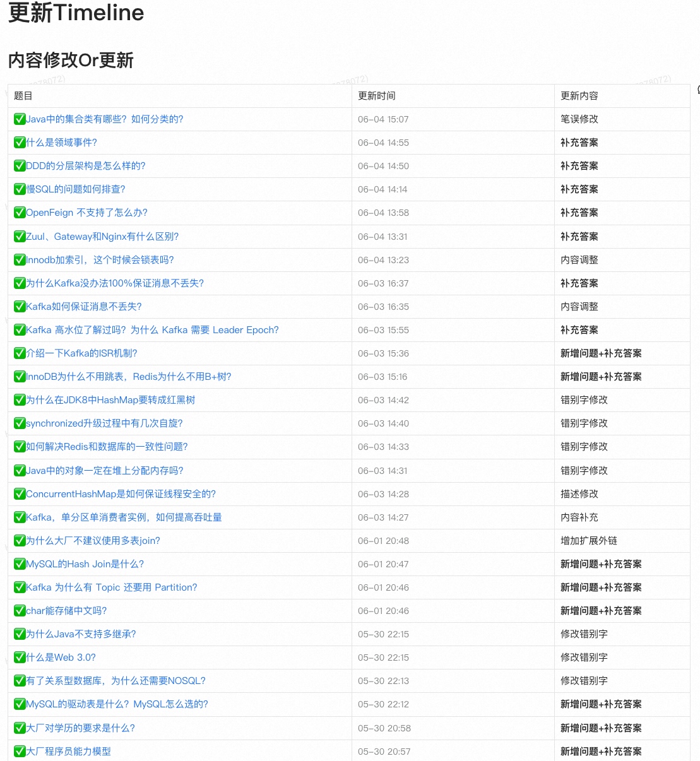Click the DDD的分层架构 question link
The image size is (700, 761).
[85, 166]
